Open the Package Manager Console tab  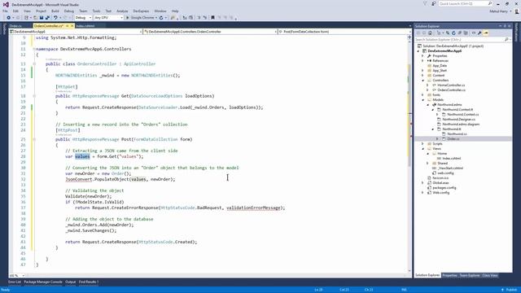click(x=43, y=282)
